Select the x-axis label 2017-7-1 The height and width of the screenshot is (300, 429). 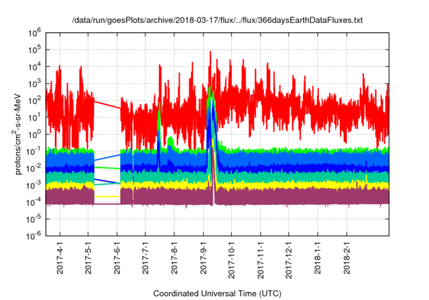point(145,260)
